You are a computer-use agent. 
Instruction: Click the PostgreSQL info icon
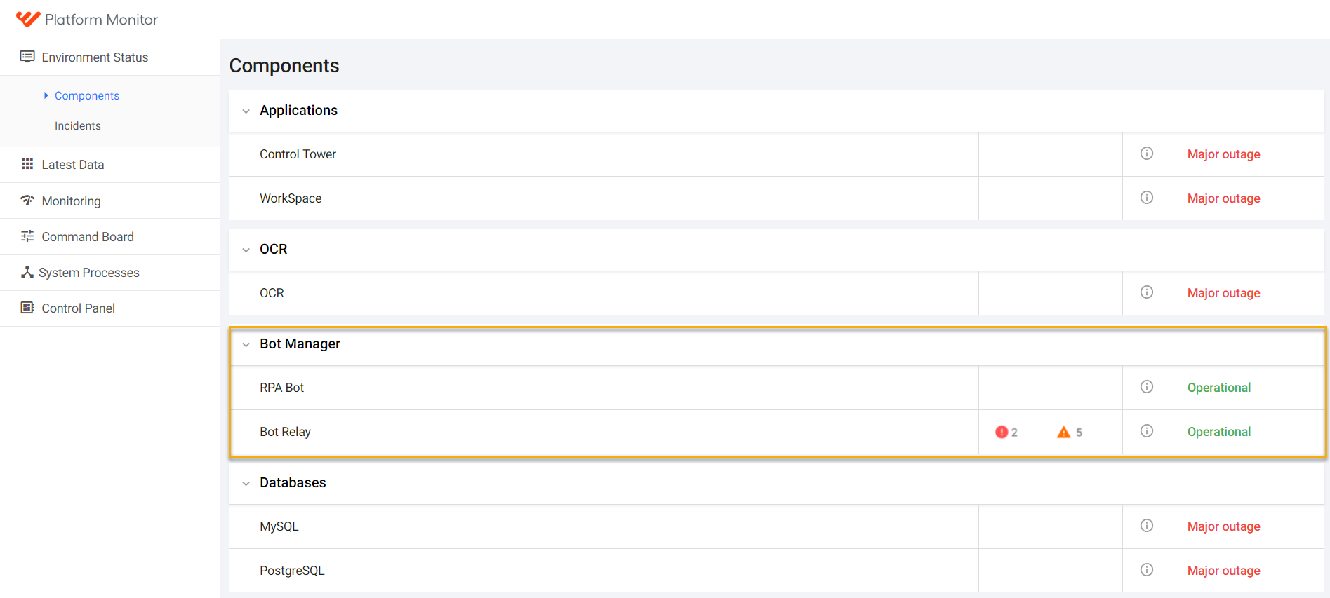click(1147, 570)
